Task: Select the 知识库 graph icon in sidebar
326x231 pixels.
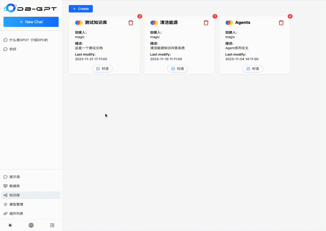Action: (x=5, y=195)
